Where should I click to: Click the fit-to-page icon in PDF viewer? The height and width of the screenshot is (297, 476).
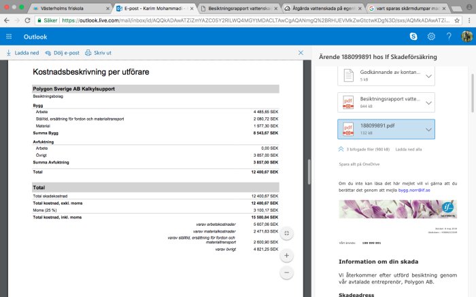pos(286,233)
